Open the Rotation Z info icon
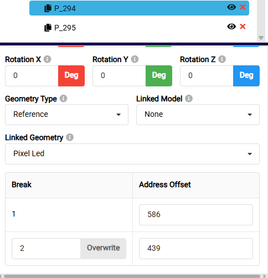 (222, 59)
